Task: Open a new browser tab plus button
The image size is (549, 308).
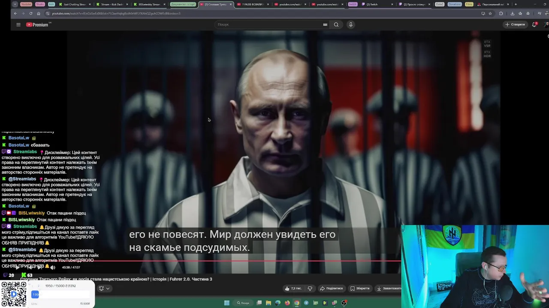Action: click(x=516, y=4)
